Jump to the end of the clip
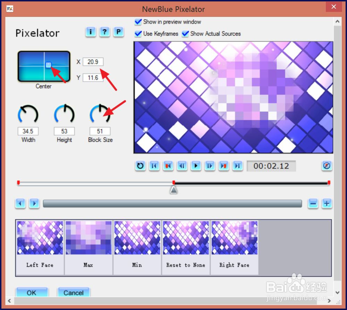 point(237,166)
